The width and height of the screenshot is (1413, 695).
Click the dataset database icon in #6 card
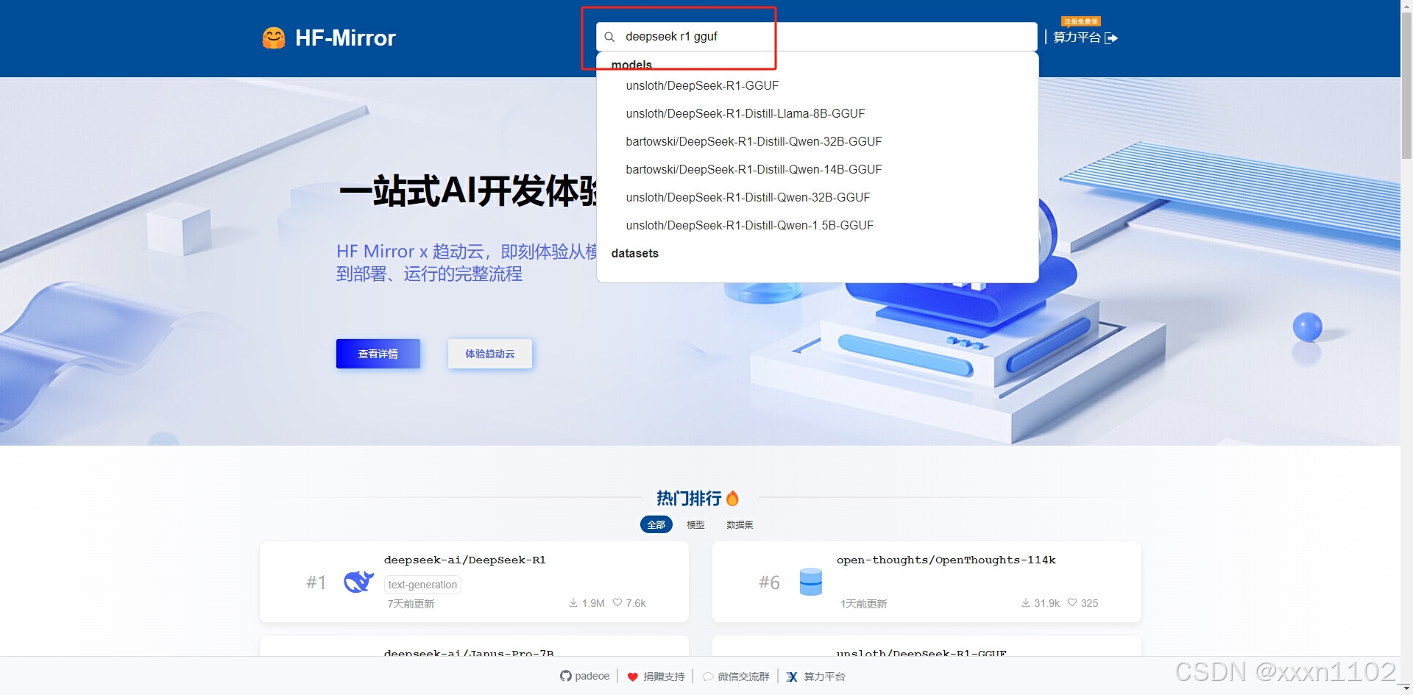(x=810, y=582)
